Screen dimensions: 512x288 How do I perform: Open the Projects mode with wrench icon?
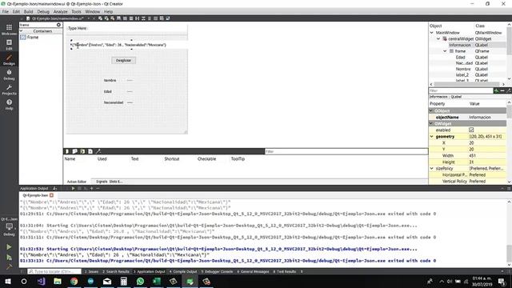click(9, 90)
